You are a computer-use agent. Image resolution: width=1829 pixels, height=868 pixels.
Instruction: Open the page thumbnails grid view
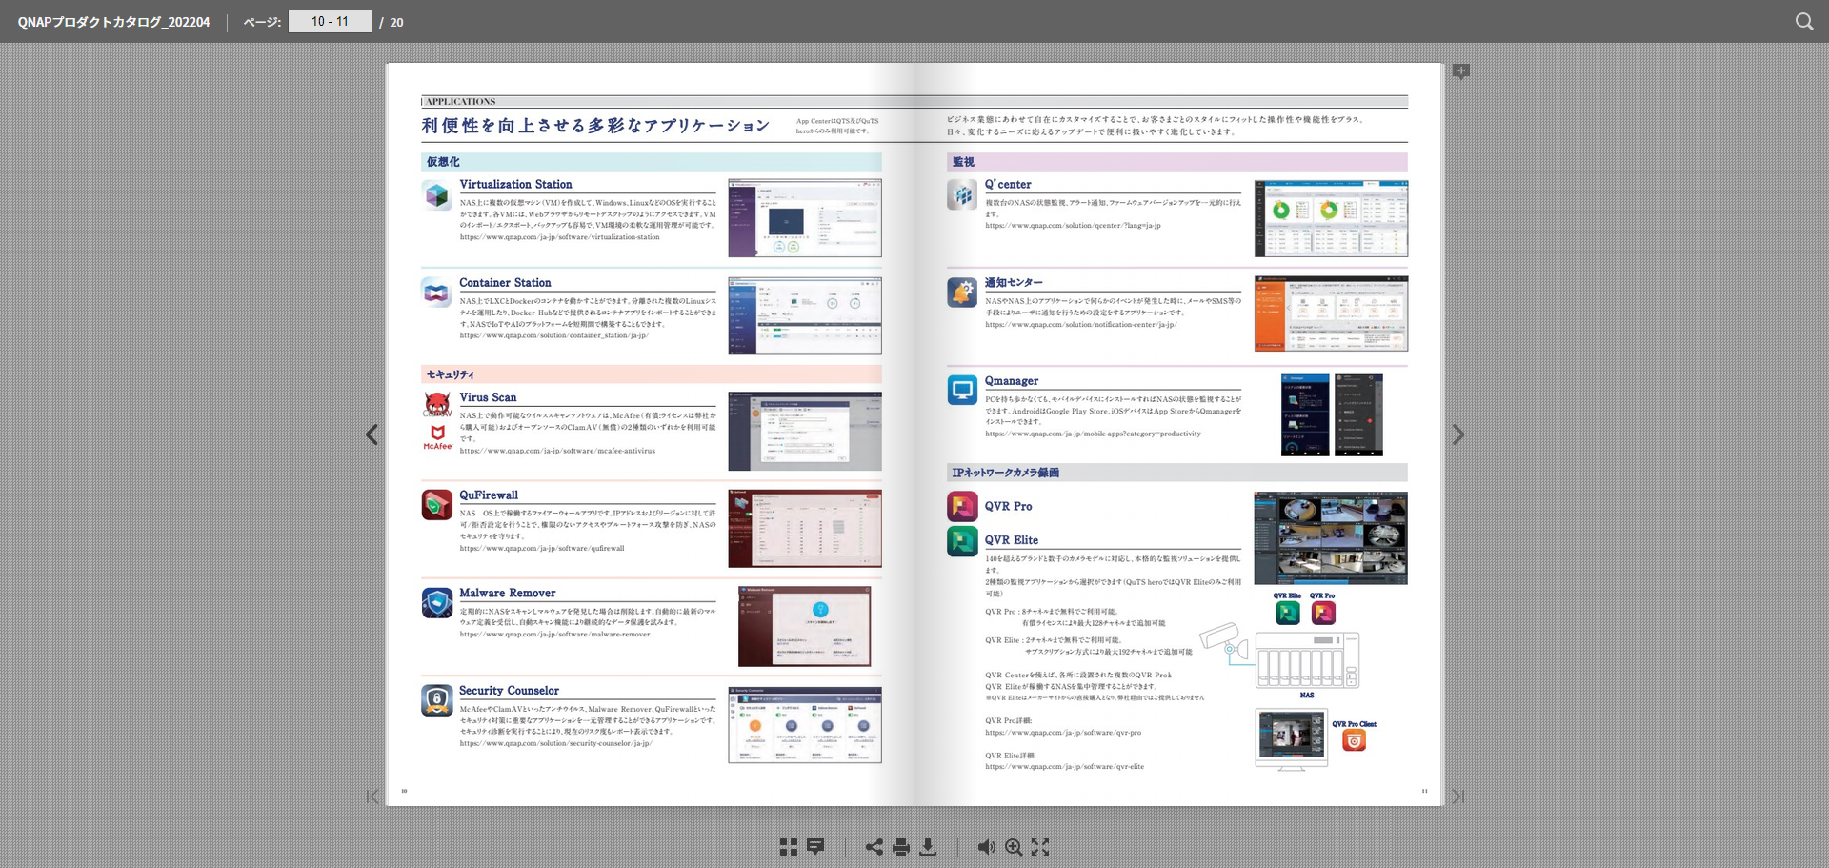tap(788, 847)
